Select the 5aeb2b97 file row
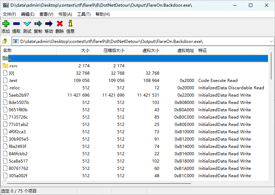This screenshot has width=275, height=195. coord(18,95)
